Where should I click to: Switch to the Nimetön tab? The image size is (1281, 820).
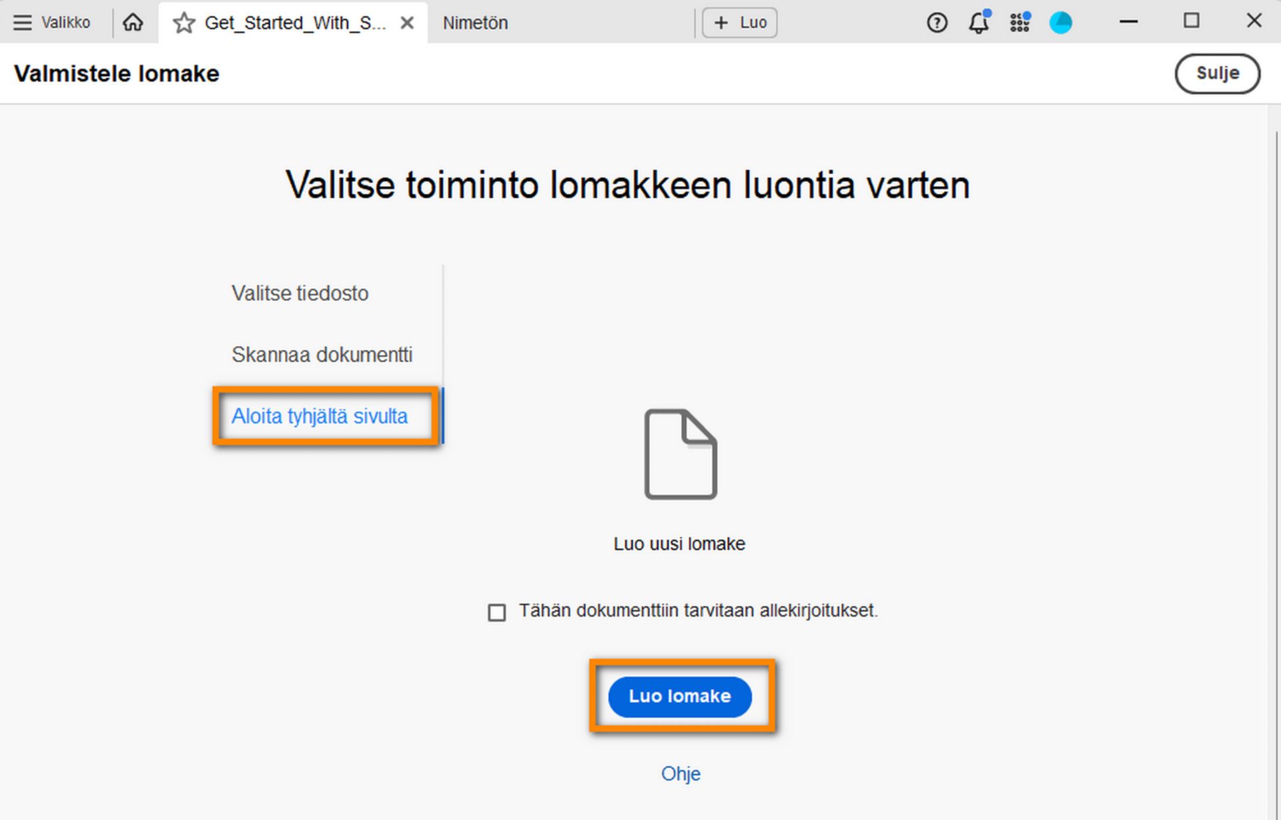pos(474,22)
